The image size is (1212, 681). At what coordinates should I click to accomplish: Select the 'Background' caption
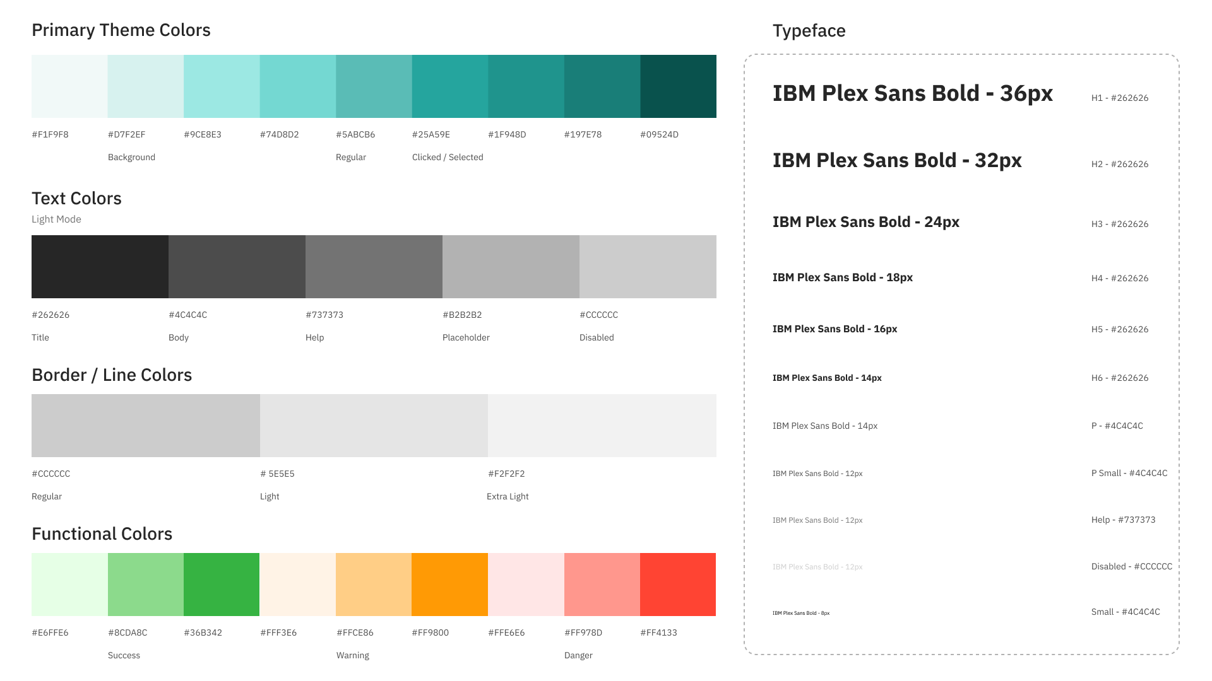[x=131, y=157]
